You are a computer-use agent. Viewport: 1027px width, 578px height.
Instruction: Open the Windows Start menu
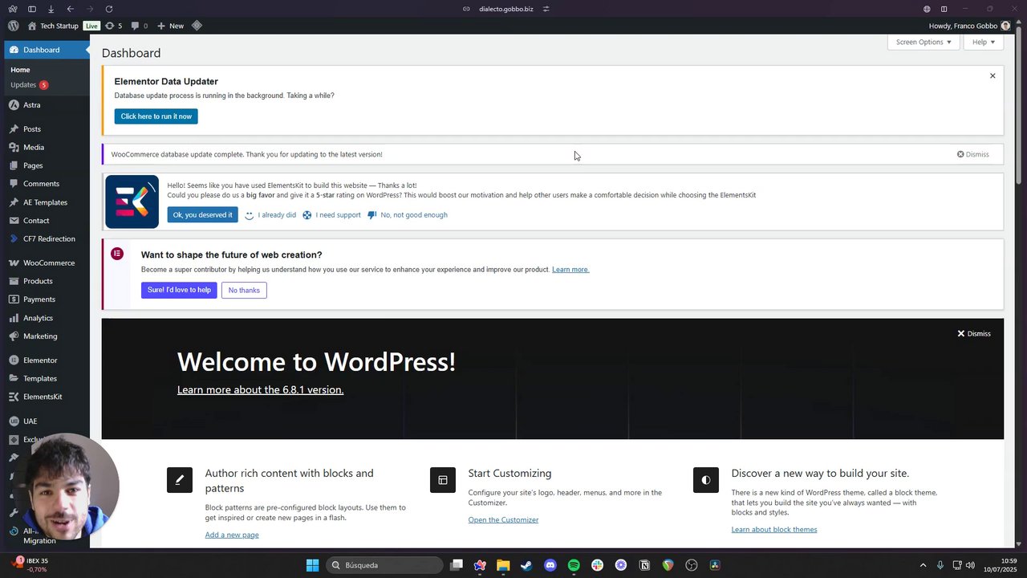pyautogui.click(x=312, y=565)
